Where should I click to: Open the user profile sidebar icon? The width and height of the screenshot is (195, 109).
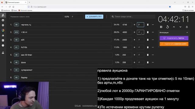click(x=3, y=20)
